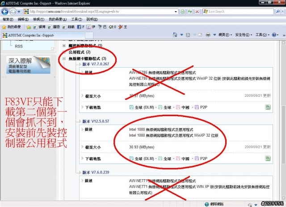Click the red Stop loading icon
This screenshot has width=286, height=207.
(197, 12)
